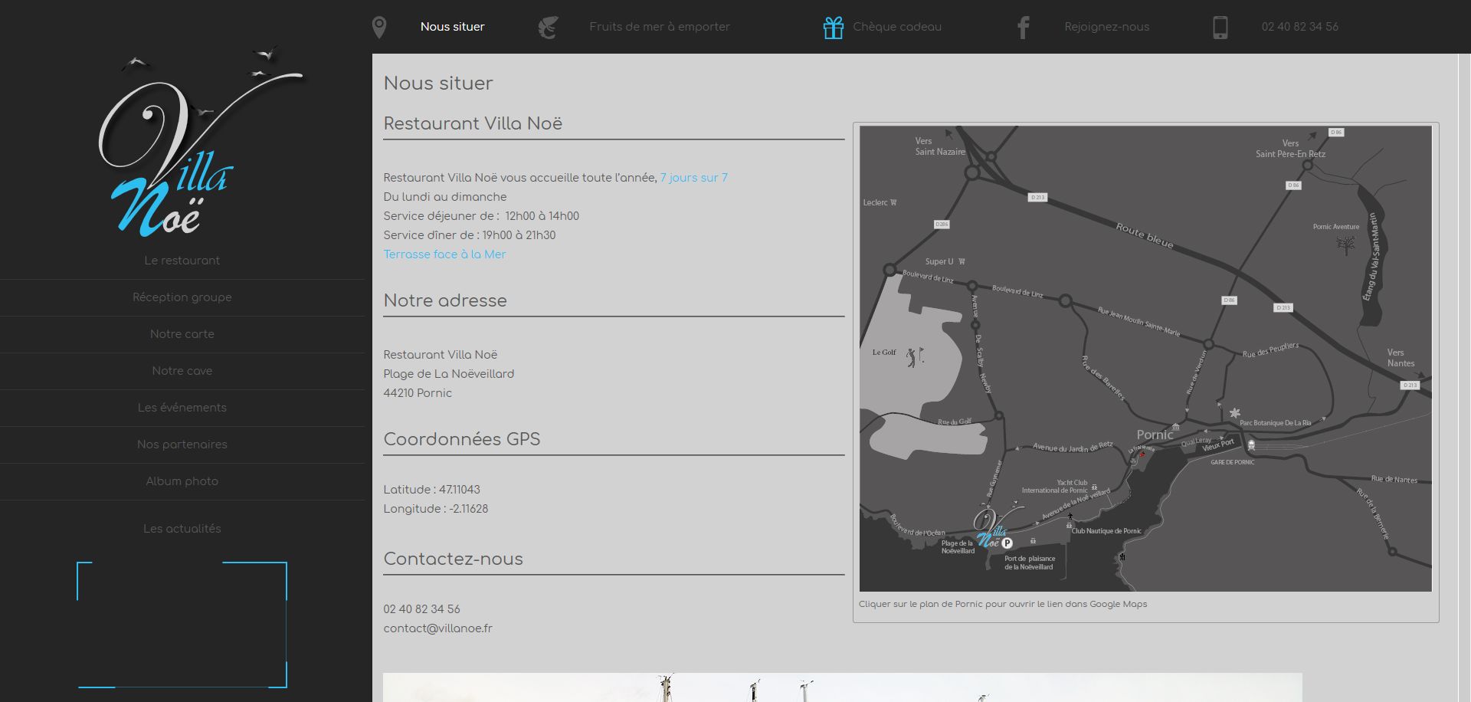Image resolution: width=1471 pixels, height=702 pixels.
Task: Click the shrimp seafood icon
Action: pos(548,28)
